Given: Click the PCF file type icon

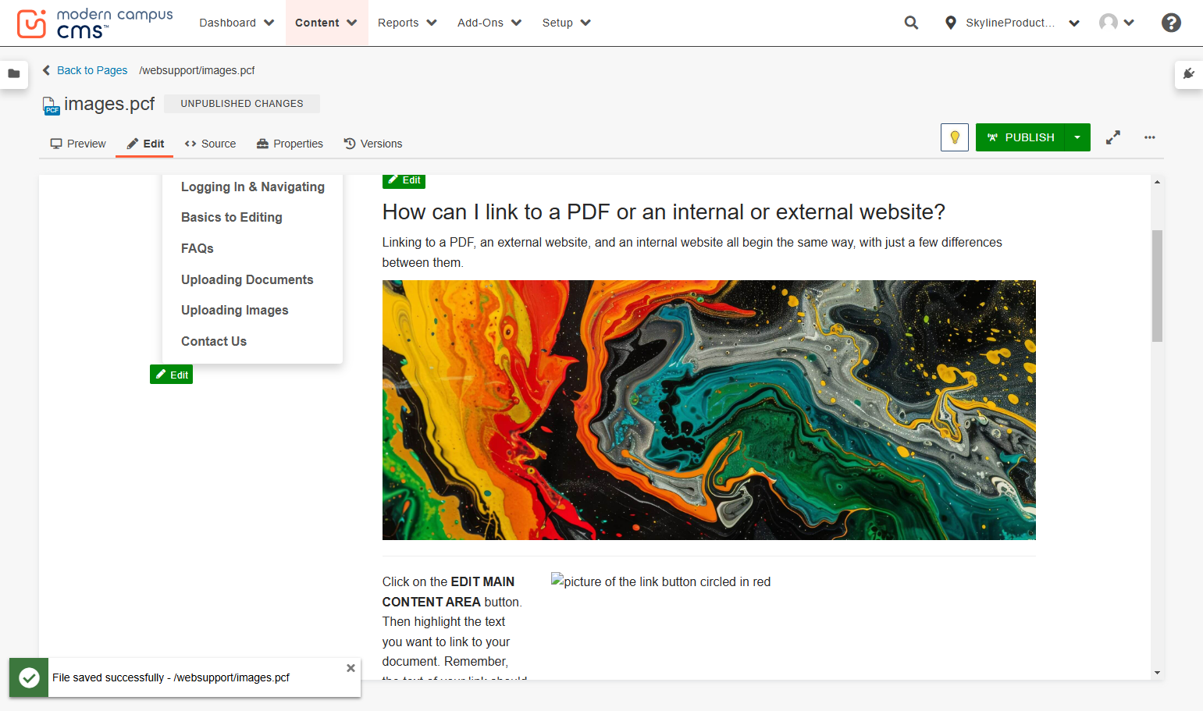Looking at the screenshot, I should click(x=51, y=105).
